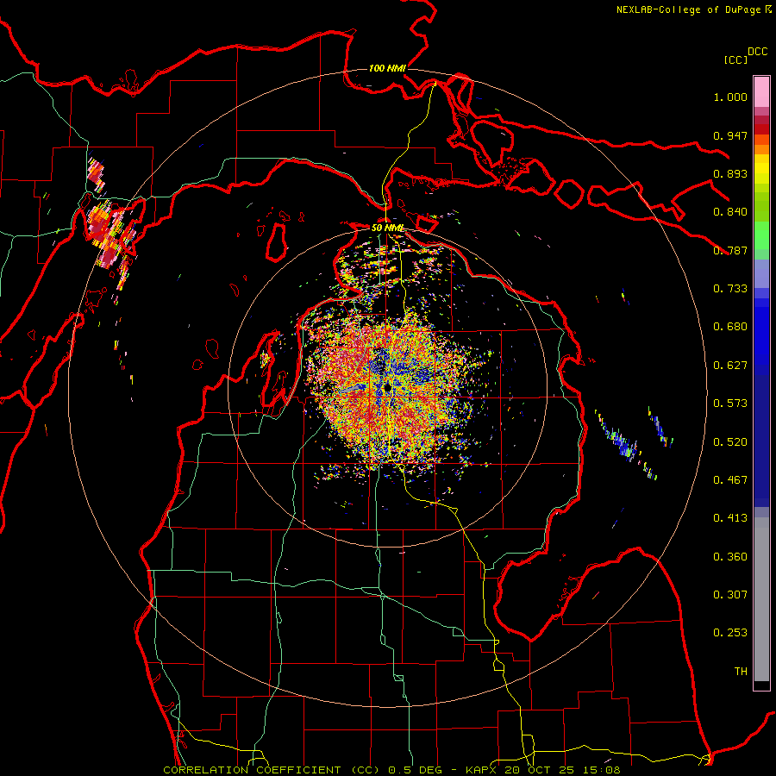Select the 0.680 scale value
The image size is (776, 776).
(x=730, y=327)
